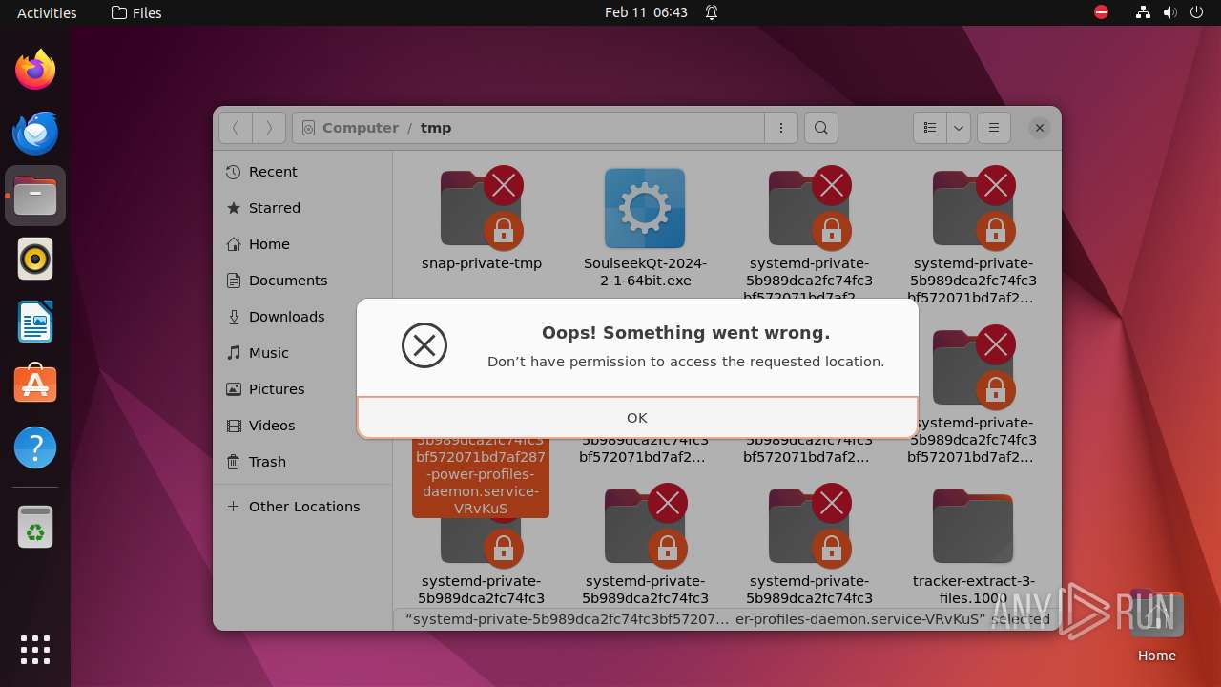
Task: Open the clock and calendar Feb 11
Action: point(646,12)
